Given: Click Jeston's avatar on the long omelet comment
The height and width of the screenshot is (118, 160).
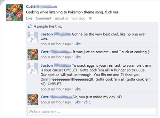Looking at the screenshot, I should pos(33,68).
